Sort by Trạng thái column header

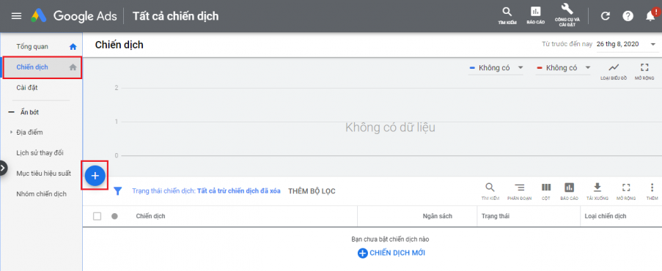tap(496, 216)
